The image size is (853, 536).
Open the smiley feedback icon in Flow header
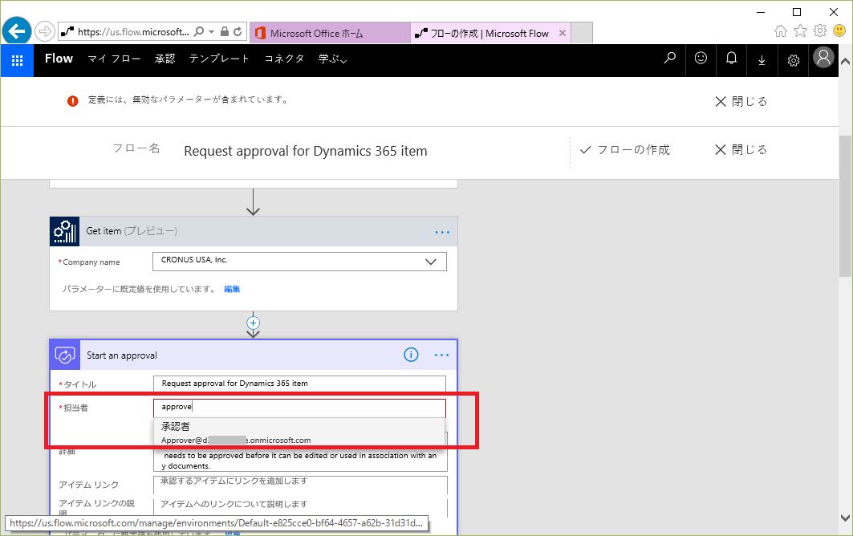coord(701,58)
